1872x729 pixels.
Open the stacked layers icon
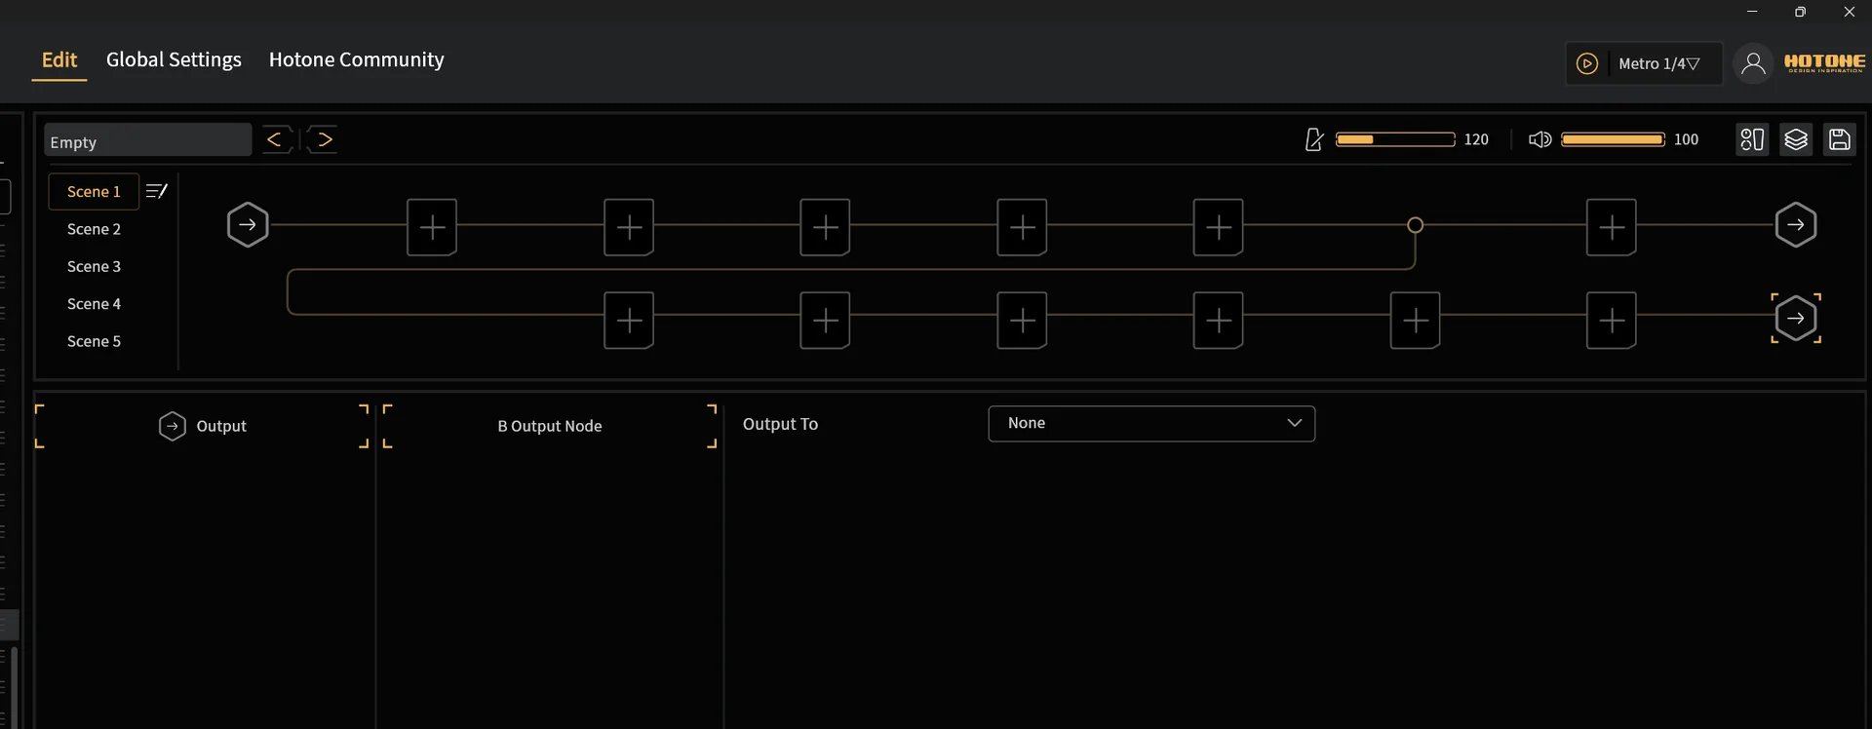1796,139
